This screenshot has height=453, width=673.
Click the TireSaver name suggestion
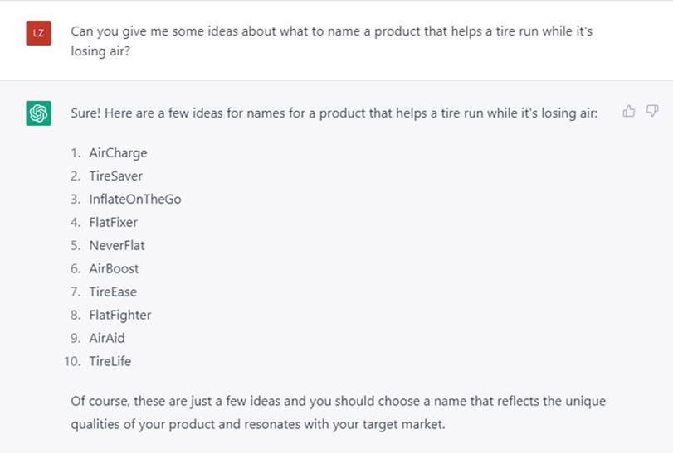pyautogui.click(x=115, y=176)
